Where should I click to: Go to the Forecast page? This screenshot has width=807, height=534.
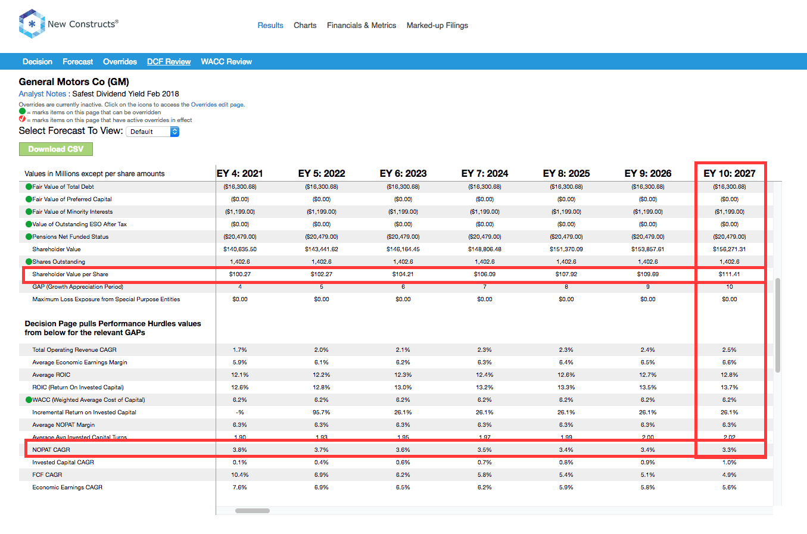tap(78, 62)
